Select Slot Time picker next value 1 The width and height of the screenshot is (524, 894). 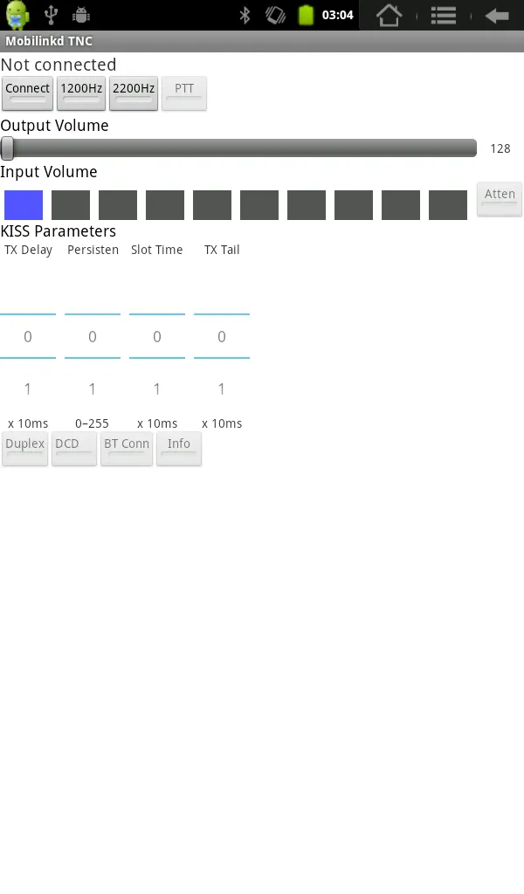[x=157, y=389]
